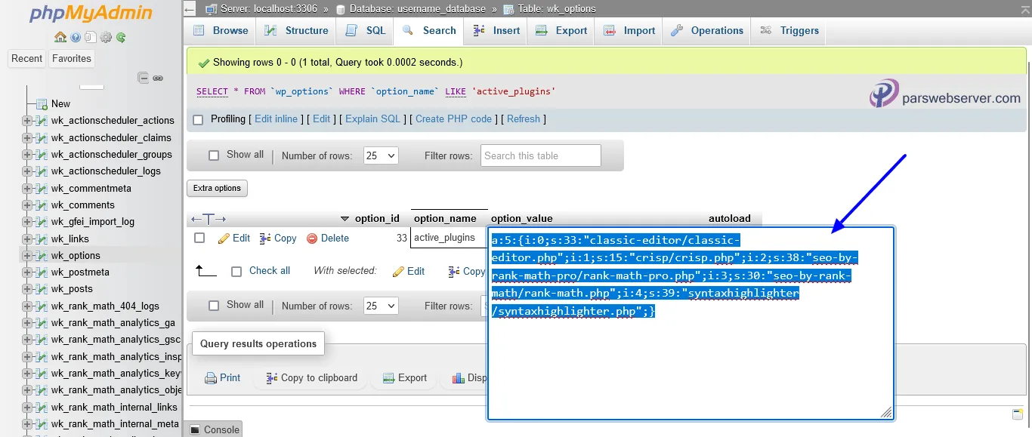Screen dimensions: 1032x437
Task: Click the Home icon in sidebar
Action: point(60,37)
